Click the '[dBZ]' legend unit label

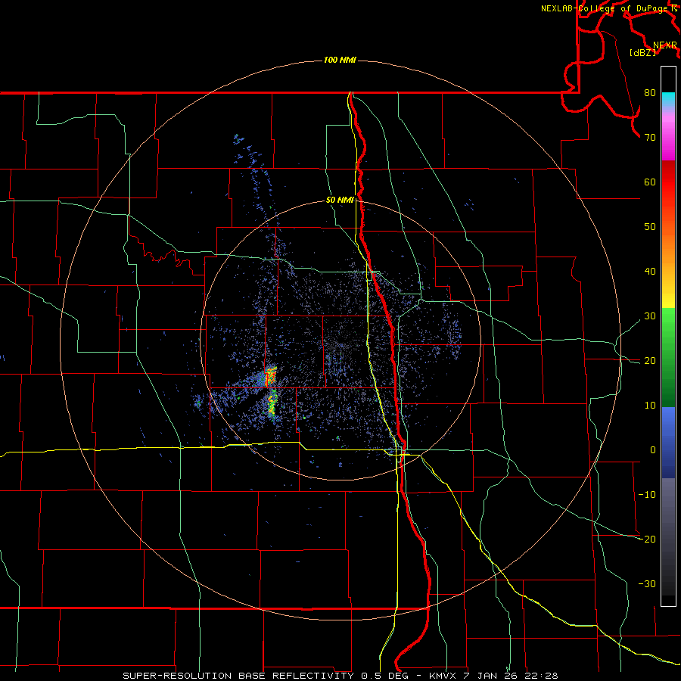click(642, 53)
